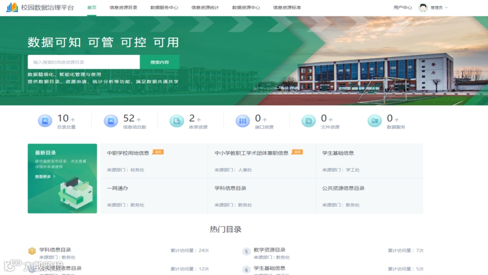
Task: Click 累计访问量：5次 text
Action: coord(405,269)
